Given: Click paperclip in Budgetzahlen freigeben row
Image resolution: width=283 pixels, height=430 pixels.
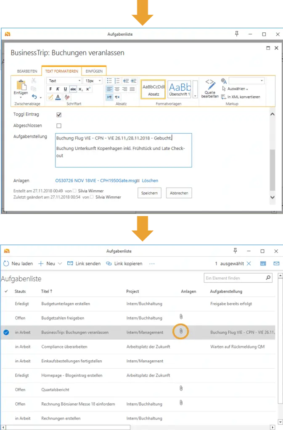Looking at the screenshot, I should [181, 317].
